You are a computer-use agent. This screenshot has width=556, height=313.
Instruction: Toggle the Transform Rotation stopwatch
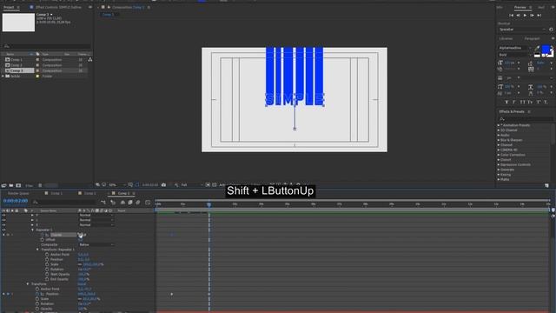click(37, 303)
